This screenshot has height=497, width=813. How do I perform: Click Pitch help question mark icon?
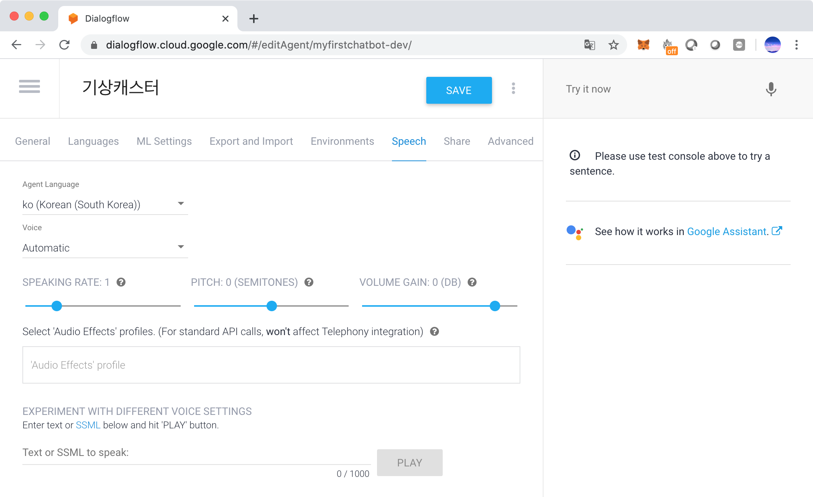tap(309, 282)
